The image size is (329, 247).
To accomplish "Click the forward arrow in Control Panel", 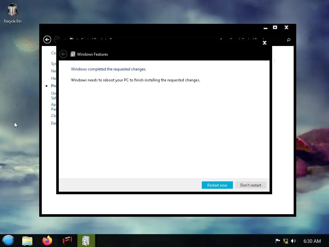I will coord(57,40).
